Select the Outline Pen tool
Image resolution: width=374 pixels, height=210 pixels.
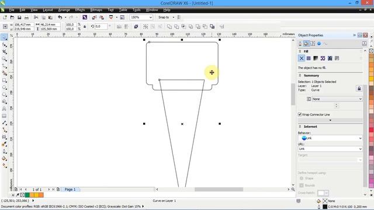[x=4, y=152]
